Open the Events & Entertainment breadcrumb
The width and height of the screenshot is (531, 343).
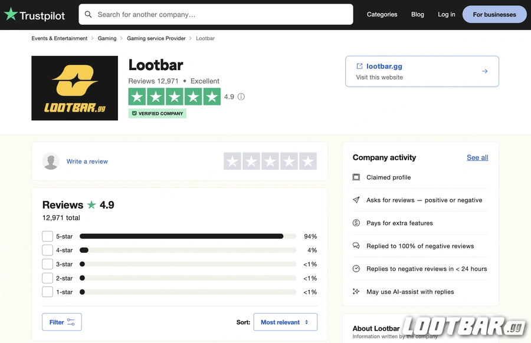tap(59, 38)
